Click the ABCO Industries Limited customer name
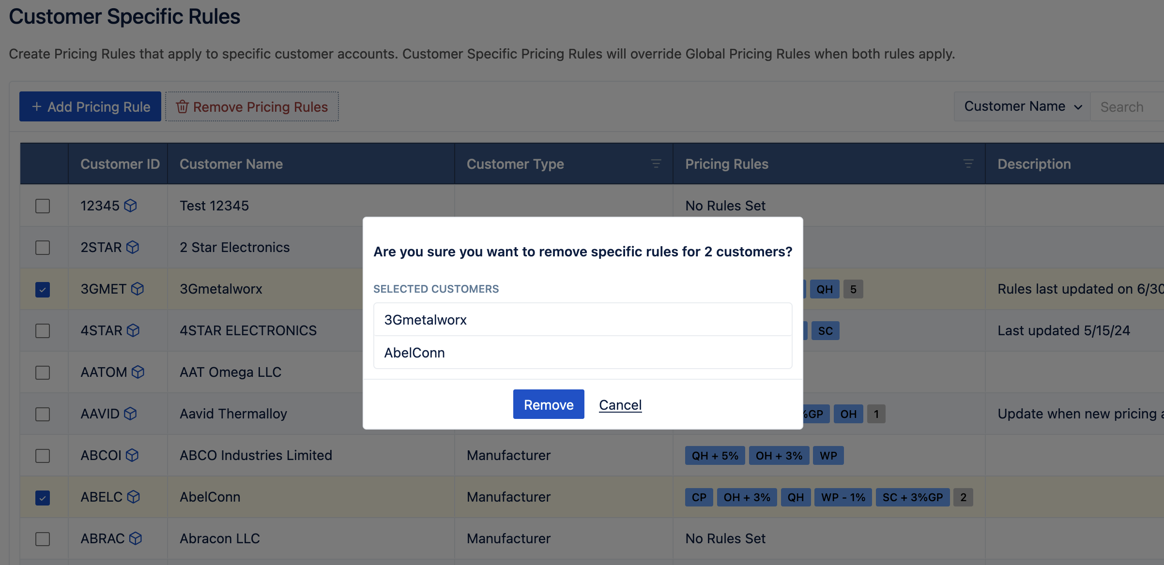 256,455
